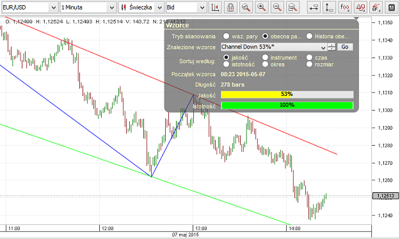Click the zoom out magnifier icon
The image size is (400, 239).
pos(277,8)
